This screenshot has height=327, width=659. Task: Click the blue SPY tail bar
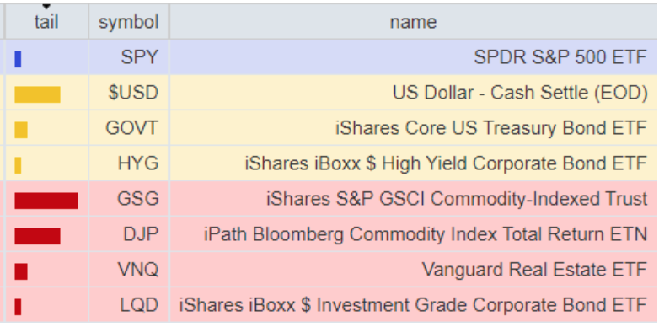pyautogui.click(x=18, y=59)
